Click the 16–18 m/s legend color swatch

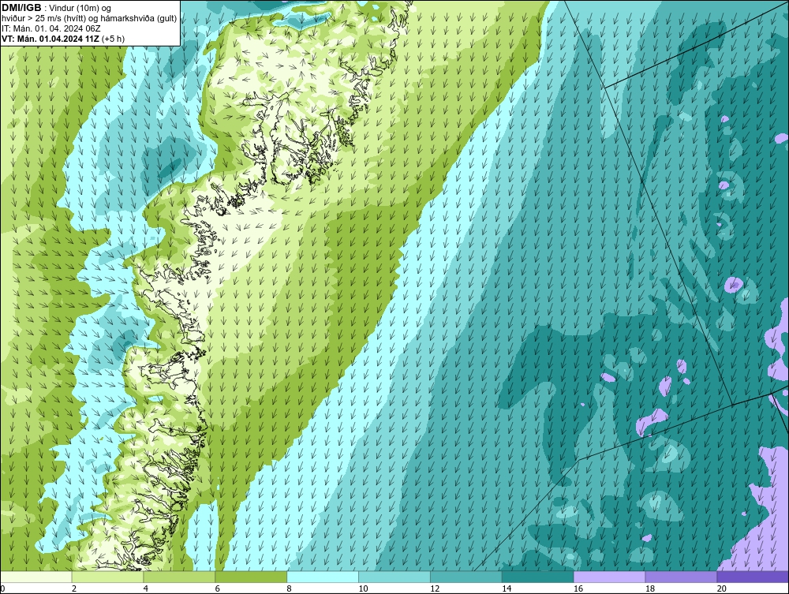pyautogui.click(x=609, y=577)
